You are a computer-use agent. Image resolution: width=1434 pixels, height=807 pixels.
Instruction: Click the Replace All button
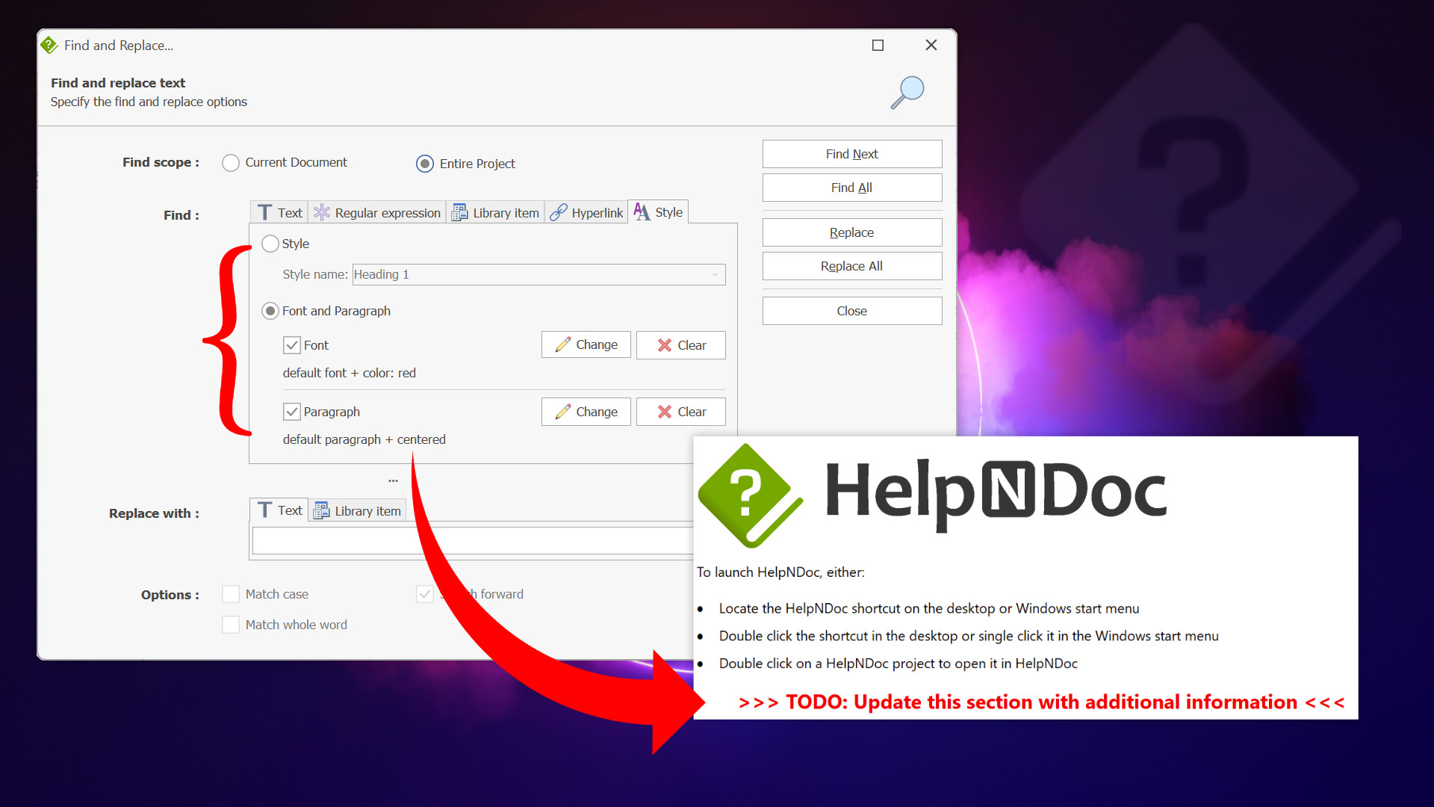(851, 266)
